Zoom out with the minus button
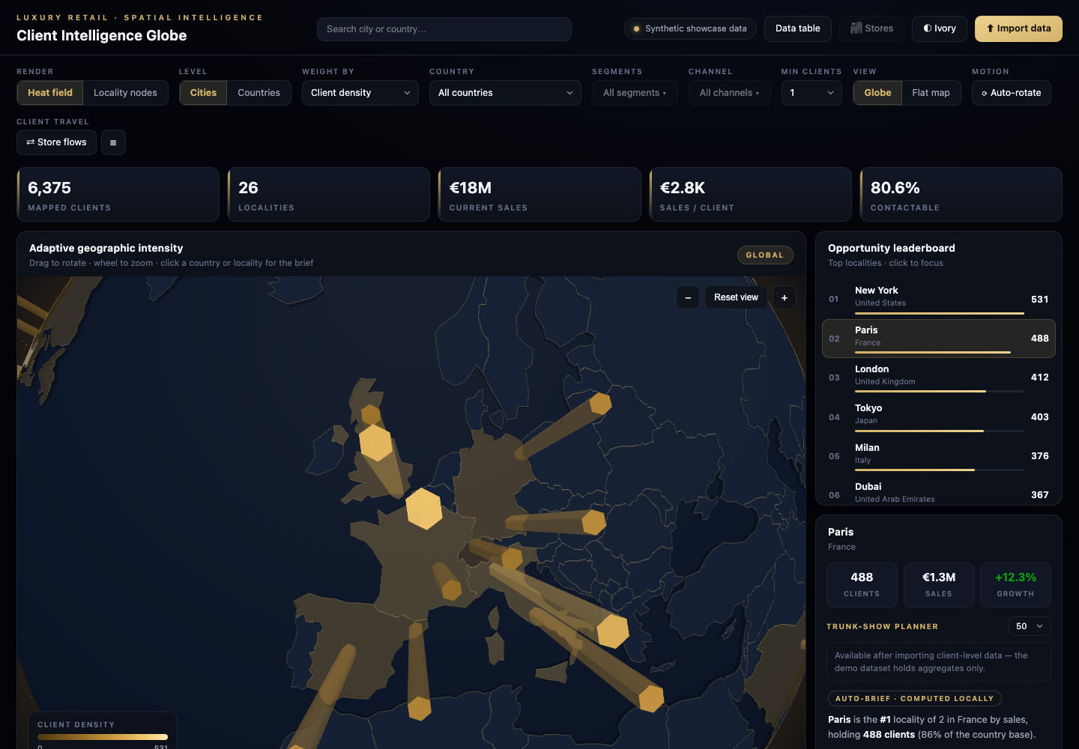 tap(688, 297)
